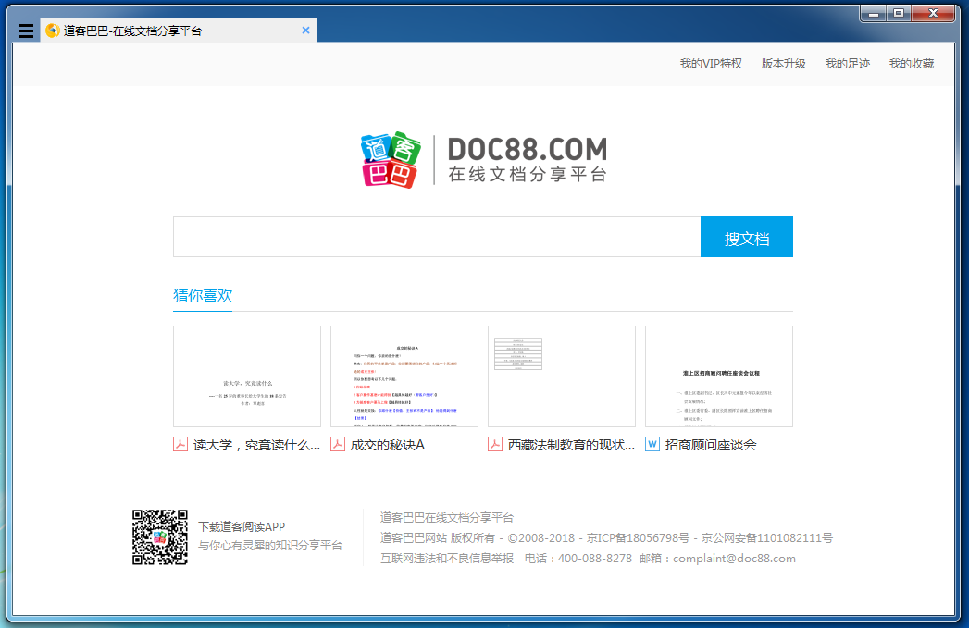The height and width of the screenshot is (628, 969).
Task: Close the 道客巴巴 tab
Action: 305,31
